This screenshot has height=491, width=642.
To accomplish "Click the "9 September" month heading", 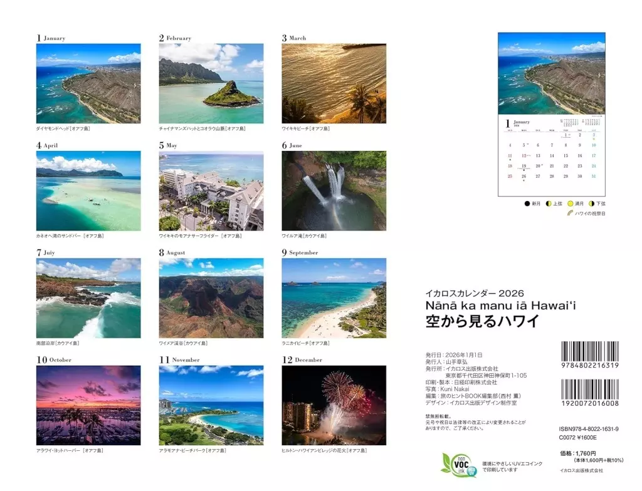I will (300, 253).
